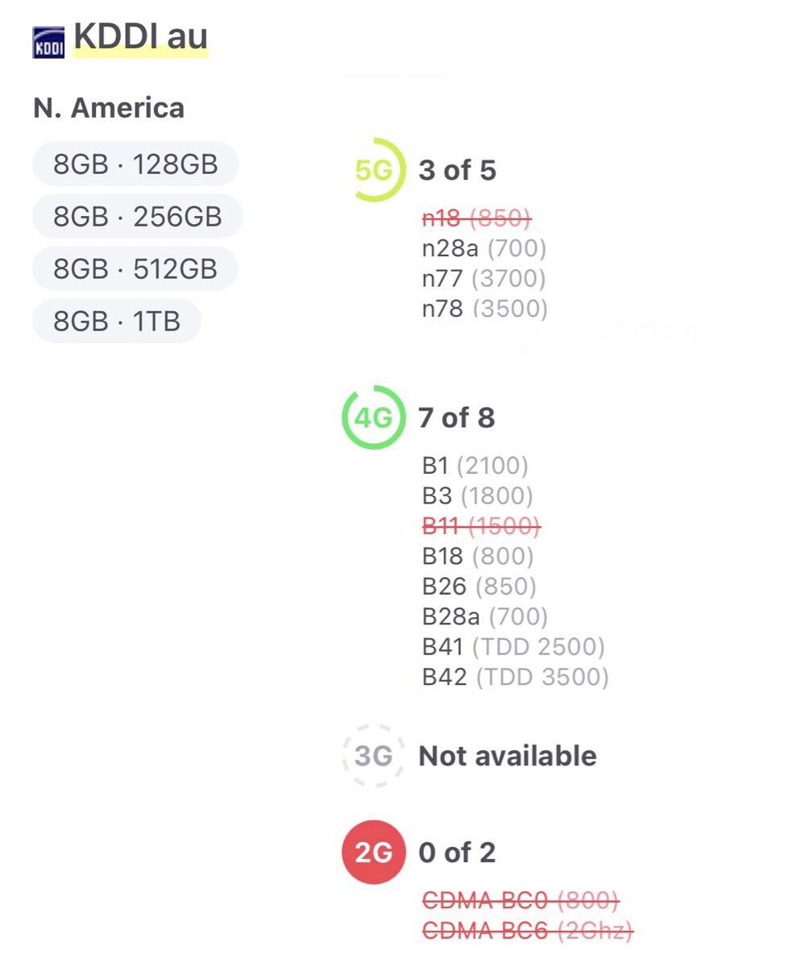Click the n77 (3700) band entry

click(x=484, y=279)
